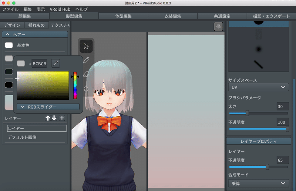The image size is (296, 191).
Task: Open the サイズスペース UV dropdown
Action: pyautogui.click(x=258, y=87)
